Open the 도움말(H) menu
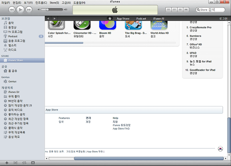The height and width of the screenshot is (166, 231). pyautogui.click(x=79, y=3)
